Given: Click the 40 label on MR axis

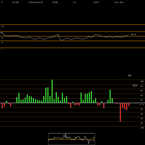Looking at the screenshot, I should click(142, 95).
